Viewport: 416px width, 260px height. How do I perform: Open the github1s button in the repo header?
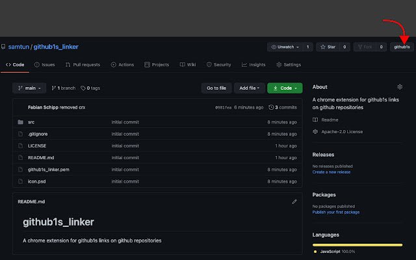(402, 47)
